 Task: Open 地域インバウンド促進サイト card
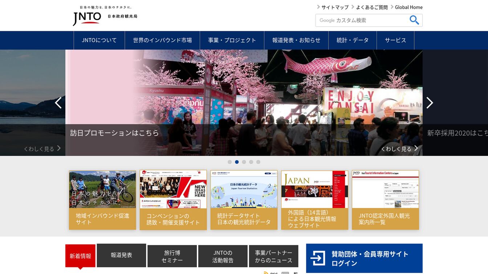pos(102,200)
